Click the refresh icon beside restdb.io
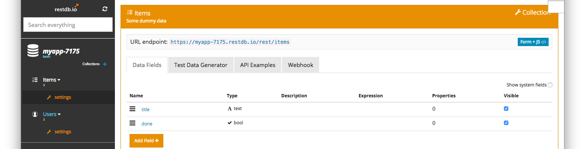Viewport: 585px width, 149px height. pyautogui.click(x=105, y=9)
